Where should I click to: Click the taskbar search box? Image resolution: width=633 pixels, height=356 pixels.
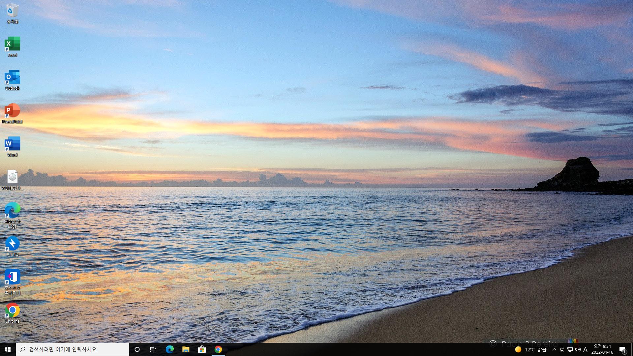[x=73, y=349]
